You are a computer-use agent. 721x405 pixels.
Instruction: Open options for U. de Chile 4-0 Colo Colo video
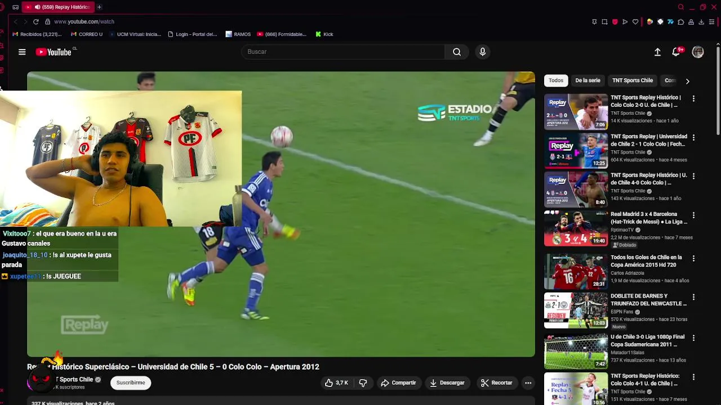pos(693,176)
